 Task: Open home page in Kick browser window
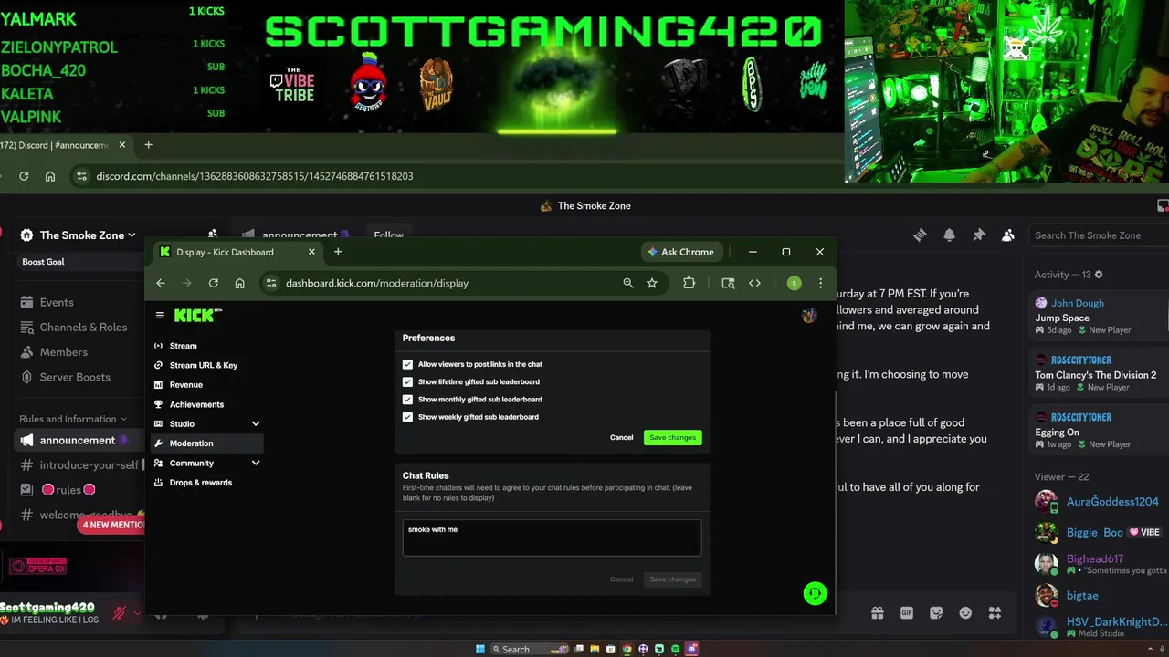tap(239, 283)
